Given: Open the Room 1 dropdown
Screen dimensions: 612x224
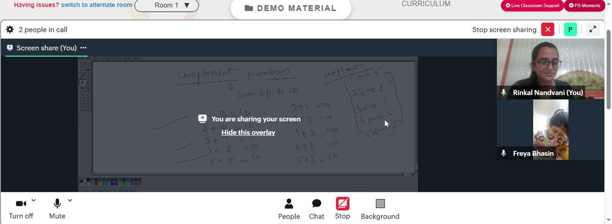Looking at the screenshot, I should (x=166, y=5).
